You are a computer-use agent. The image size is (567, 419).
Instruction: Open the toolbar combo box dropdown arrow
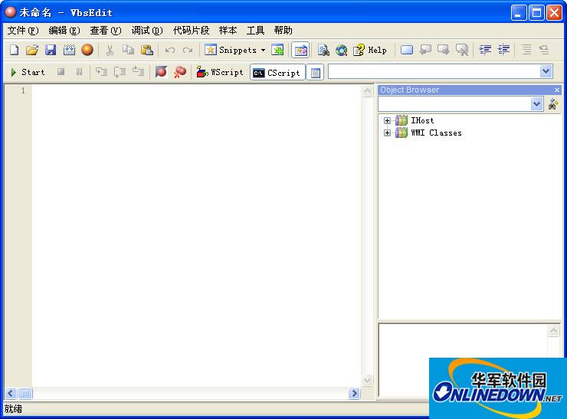point(546,71)
